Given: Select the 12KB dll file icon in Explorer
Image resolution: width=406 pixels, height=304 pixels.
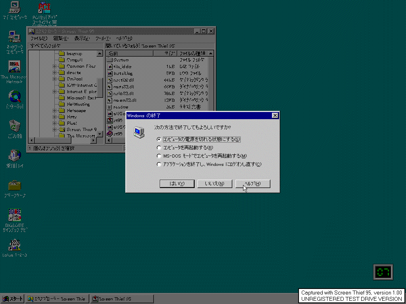Looking at the screenshot, I should (109, 100).
